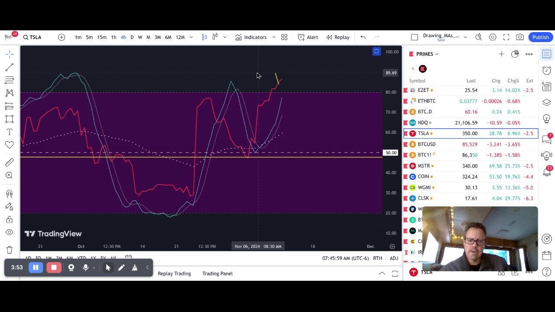Select the ruler measure tool
The width and height of the screenshot is (555, 312).
(10, 162)
